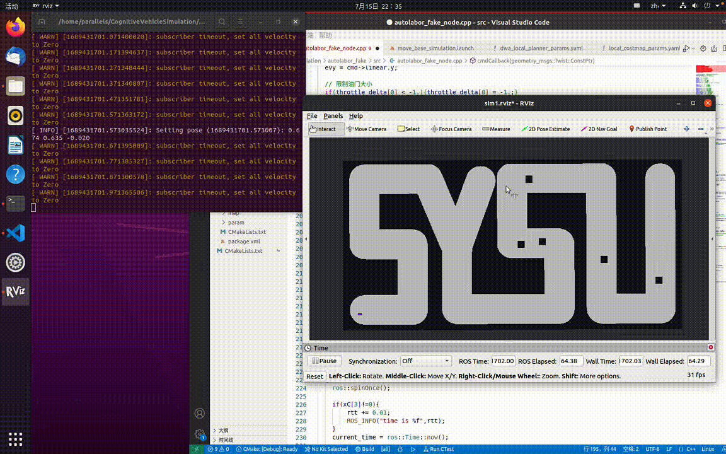Open the Synchronization dropdown

coord(426,361)
